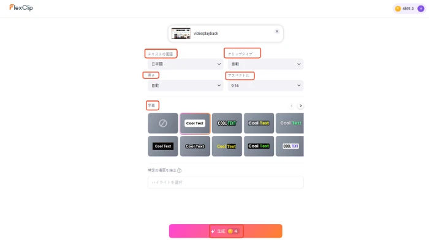Viewport: 429px width, 245px height.
Task: Select bold outlined Cool Text subtitle style
Action: coord(195,146)
